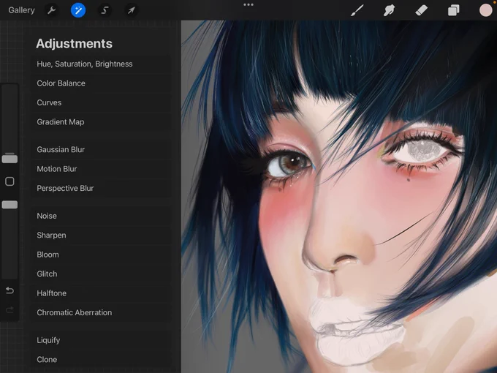Apply Gaussian Blur
The image size is (497, 373).
pyautogui.click(x=101, y=150)
